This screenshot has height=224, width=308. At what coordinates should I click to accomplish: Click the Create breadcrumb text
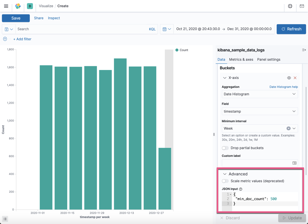pos(63,6)
